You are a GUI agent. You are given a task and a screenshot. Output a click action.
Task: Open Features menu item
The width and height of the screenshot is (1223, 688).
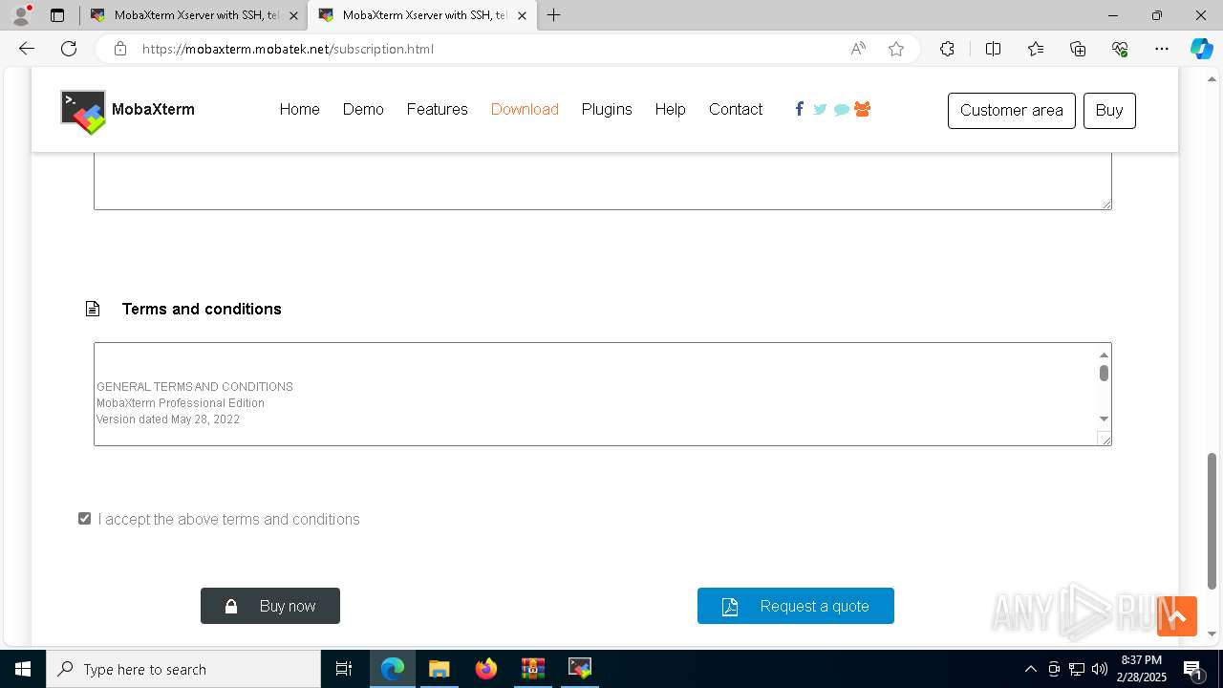[x=438, y=110]
